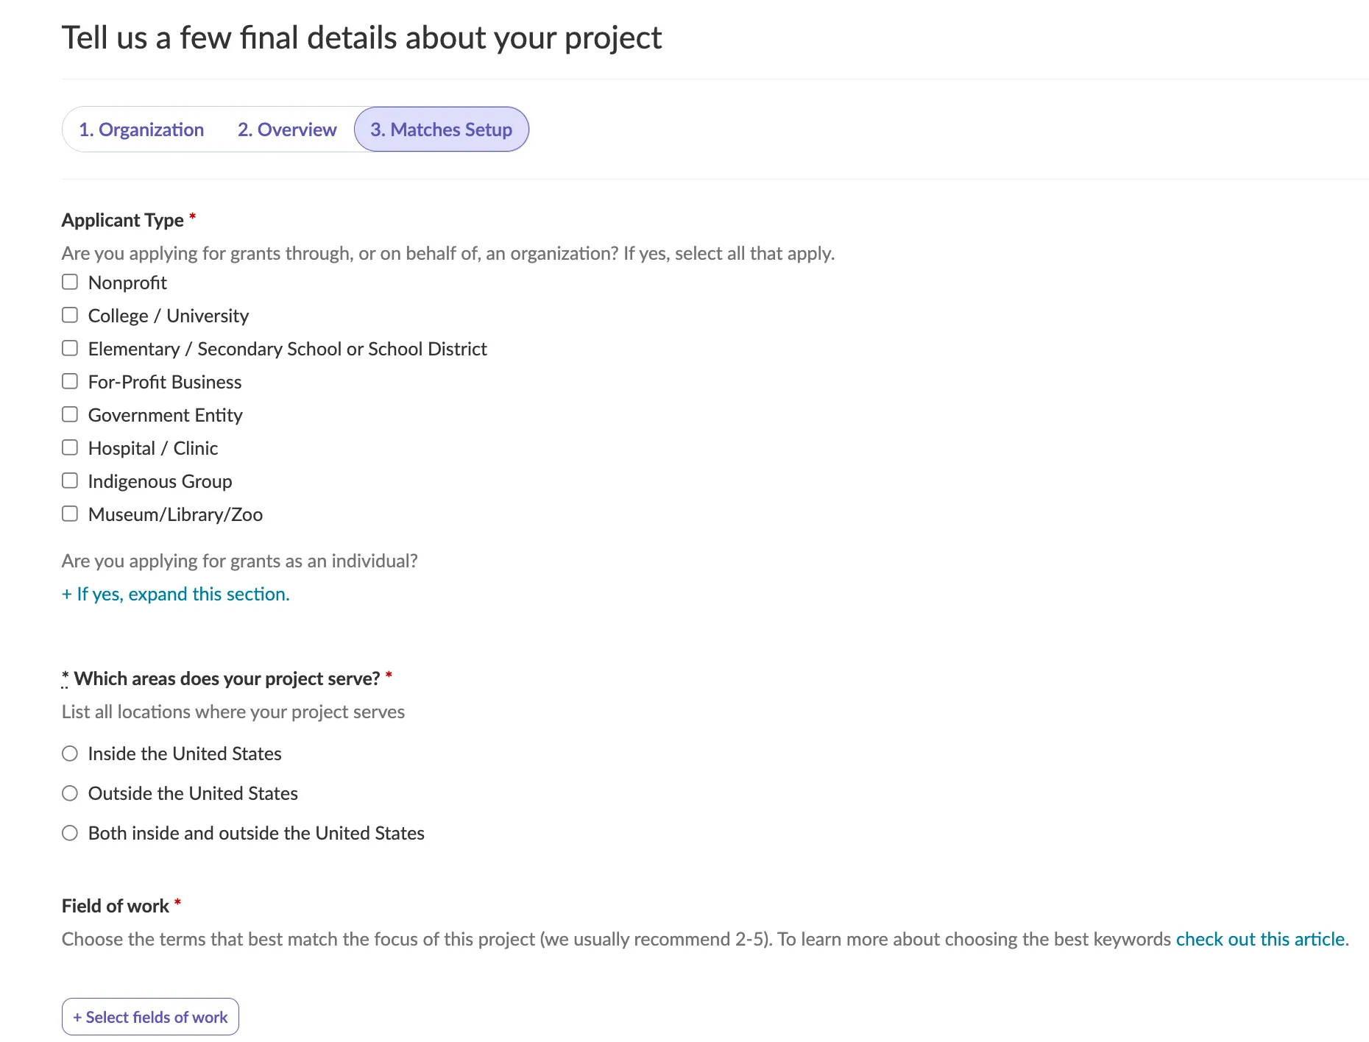Click the Applicant Type heading
The height and width of the screenshot is (1042, 1369).
click(x=121, y=219)
